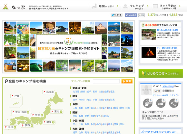Open the 東京 prefecture link

point(75,100)
